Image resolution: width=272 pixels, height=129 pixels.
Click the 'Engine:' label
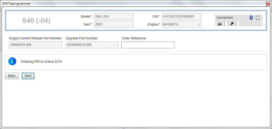pos(153,24)
